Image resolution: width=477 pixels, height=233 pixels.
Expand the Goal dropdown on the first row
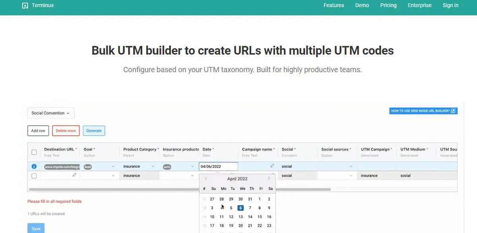pos(112,166)
